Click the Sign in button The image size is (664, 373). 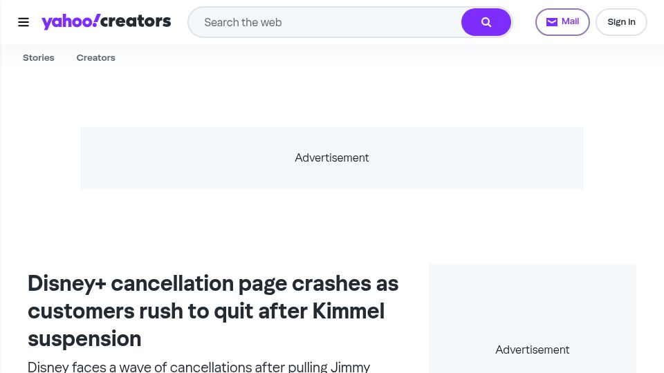(x=621, y=22)
